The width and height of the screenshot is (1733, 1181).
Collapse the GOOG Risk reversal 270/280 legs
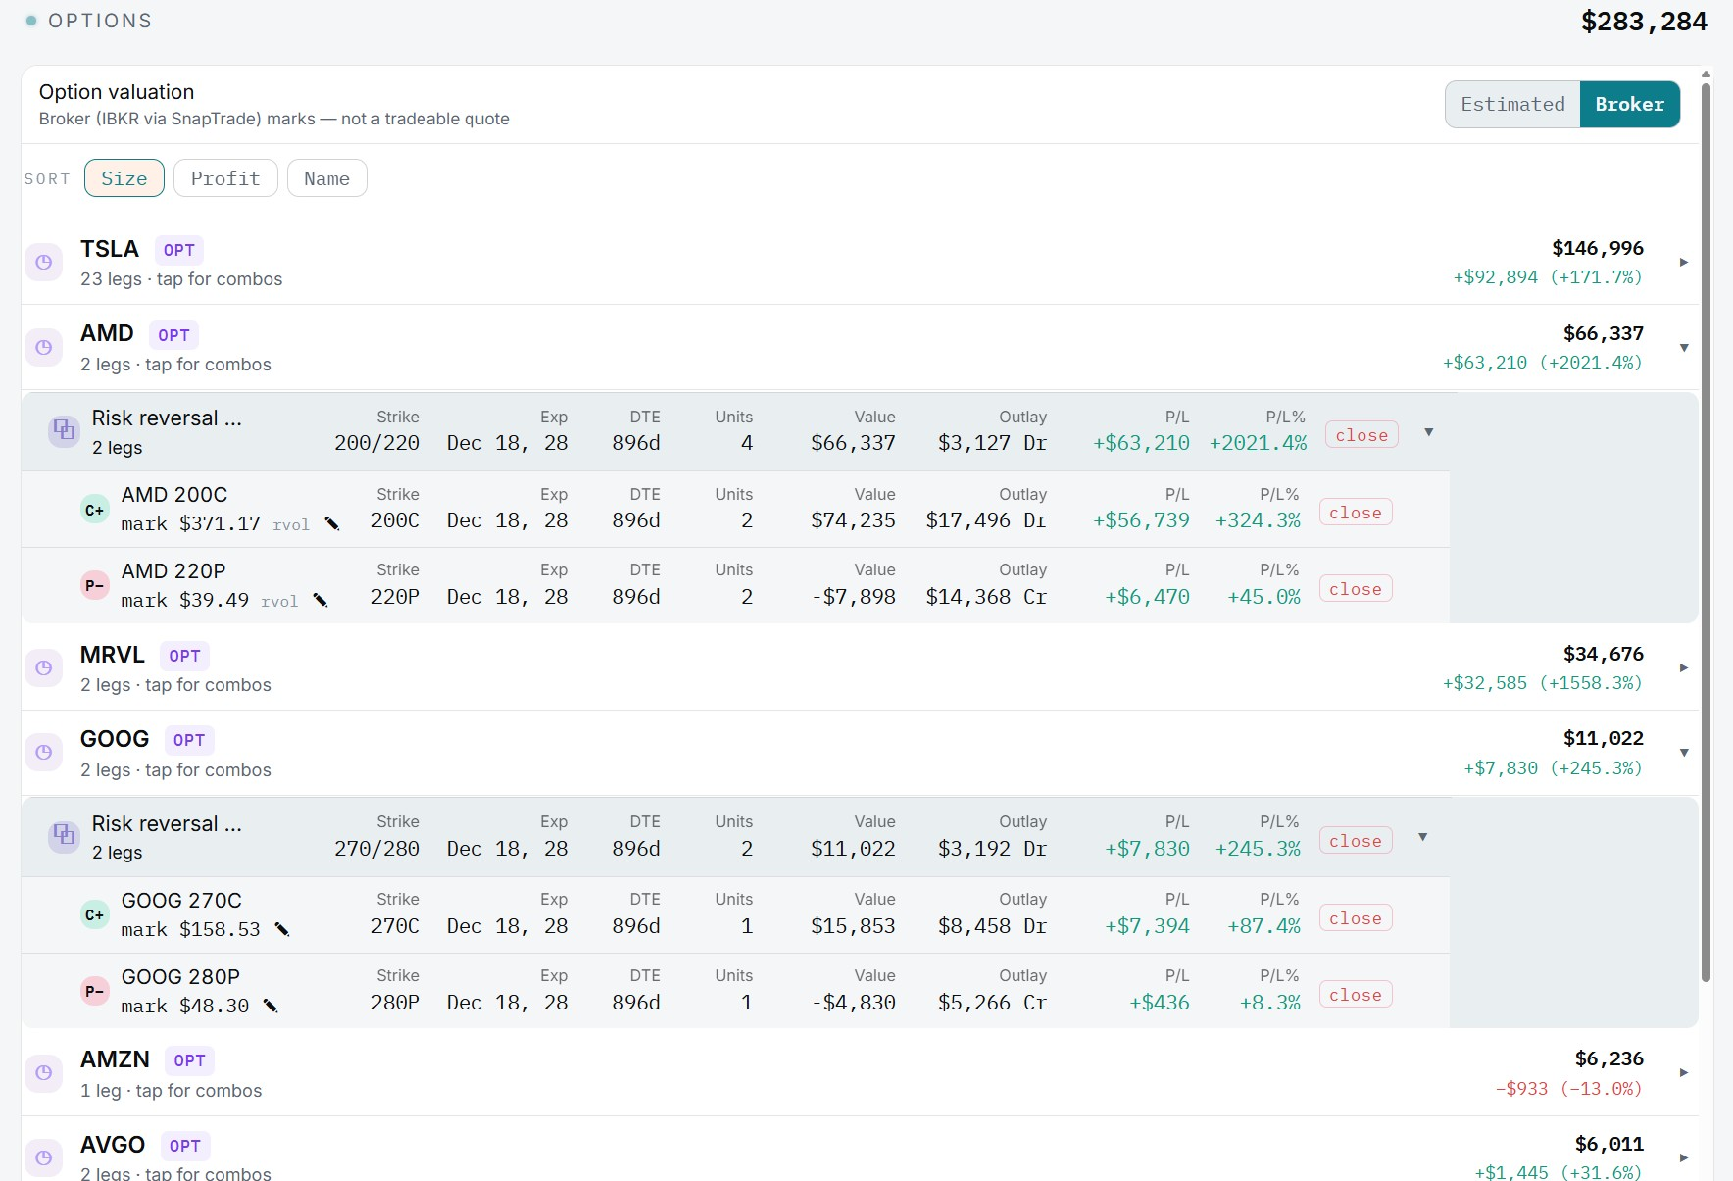tap(1422, 837)
